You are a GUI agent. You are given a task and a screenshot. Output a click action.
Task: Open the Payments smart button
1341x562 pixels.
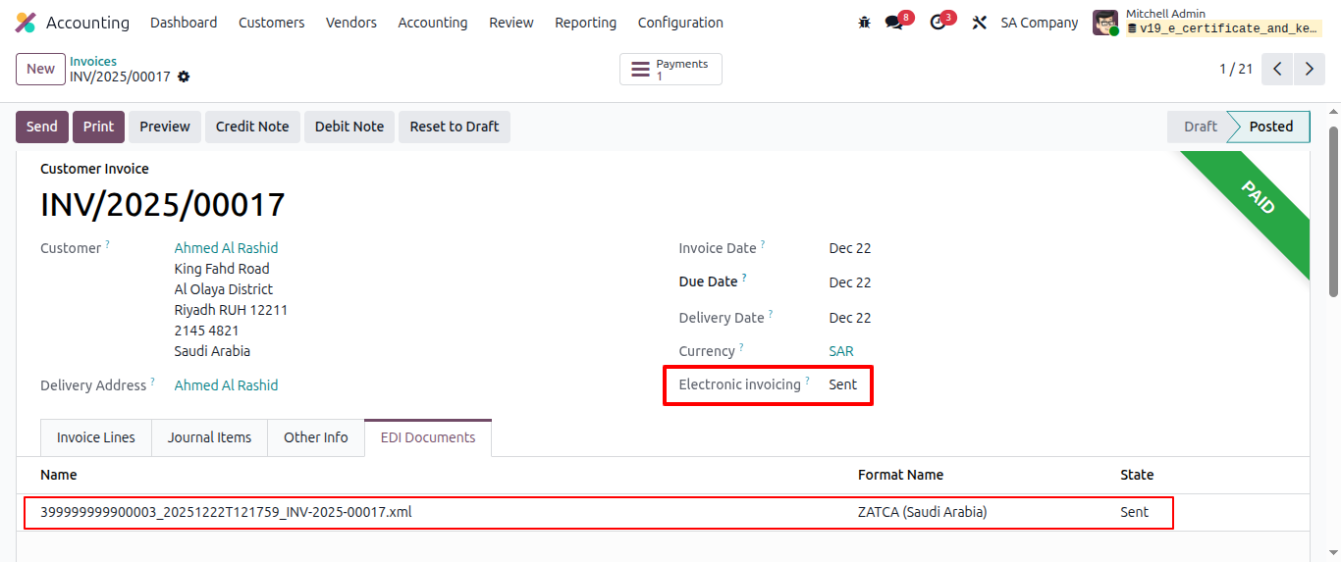click(x=670, y=70)
